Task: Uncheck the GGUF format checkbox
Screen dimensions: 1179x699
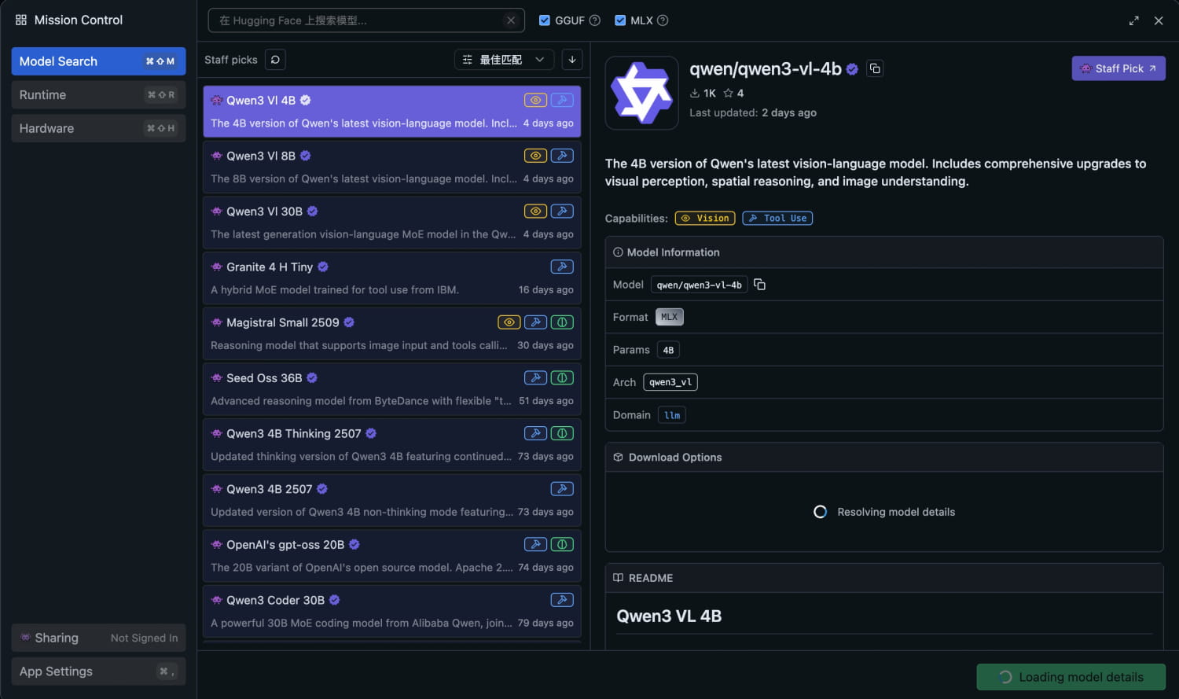Action: [544, 20]
